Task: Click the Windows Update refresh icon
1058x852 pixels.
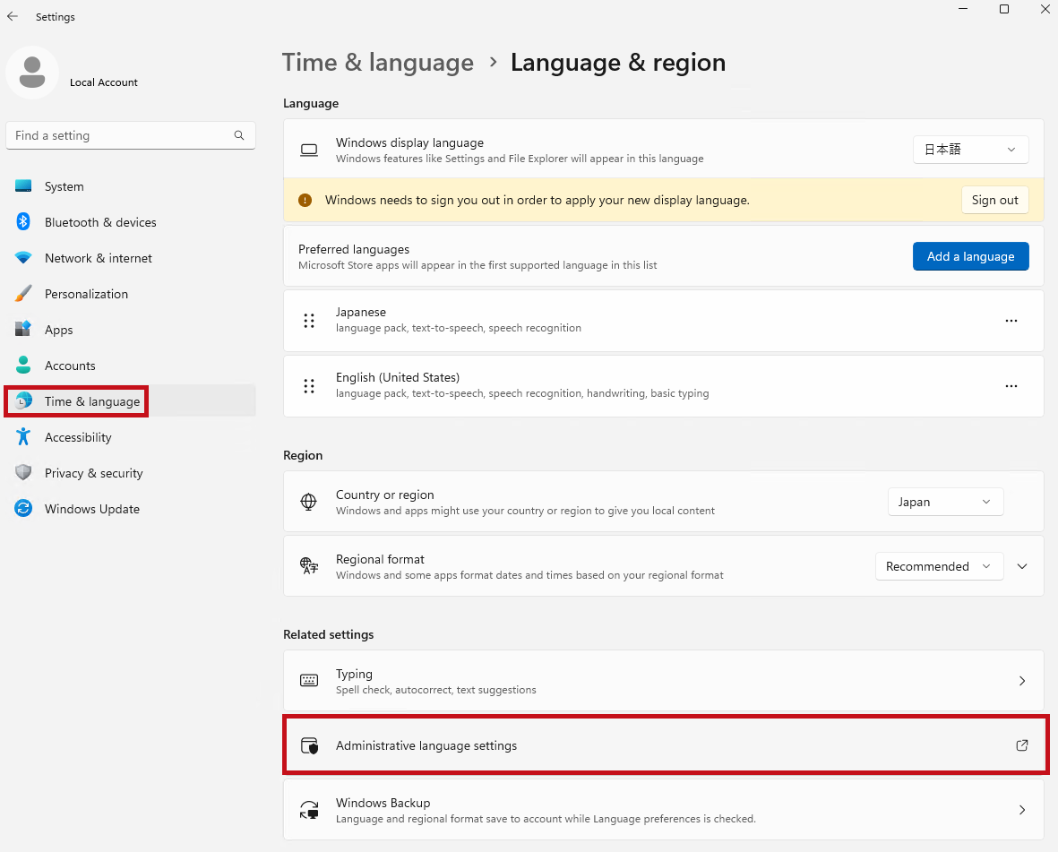Action: [x=23, y=508]
